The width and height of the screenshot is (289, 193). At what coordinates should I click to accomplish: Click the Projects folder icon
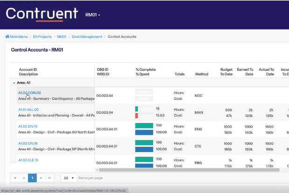click(x=35, y=36)
